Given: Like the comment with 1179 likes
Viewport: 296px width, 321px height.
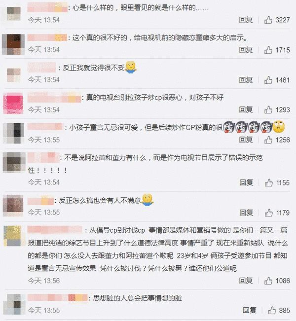Looking at the screenshot, I should pos(268,213).
